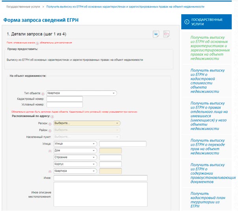Click the house number input field
The height and width of the screenshot is (211, 238).
point(110,151)
